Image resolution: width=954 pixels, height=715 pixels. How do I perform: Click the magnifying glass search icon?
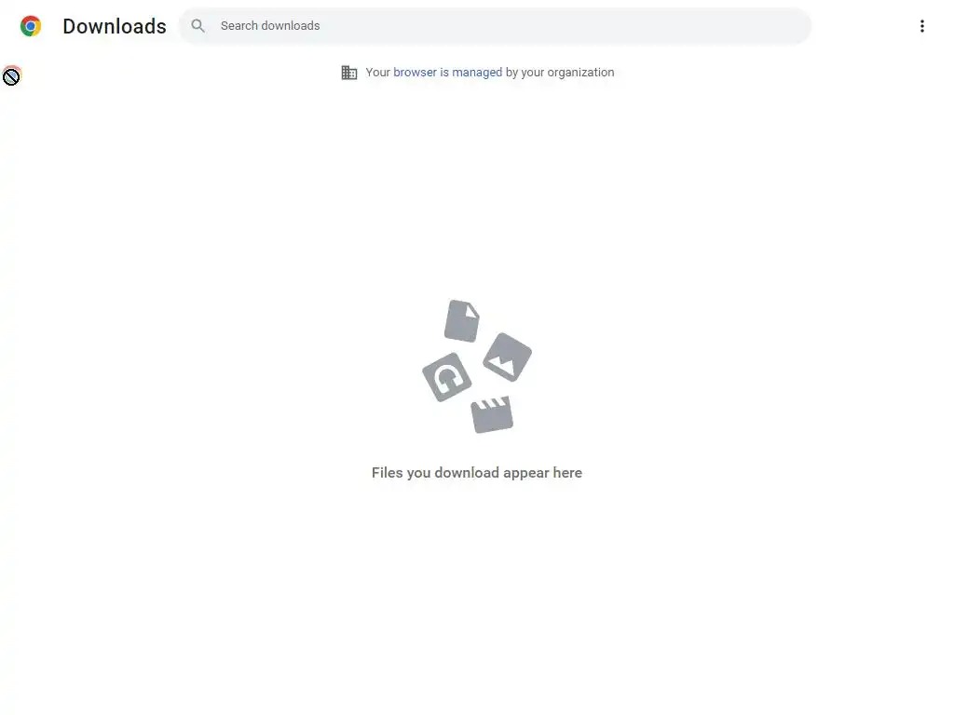click(x=198, y=25)
